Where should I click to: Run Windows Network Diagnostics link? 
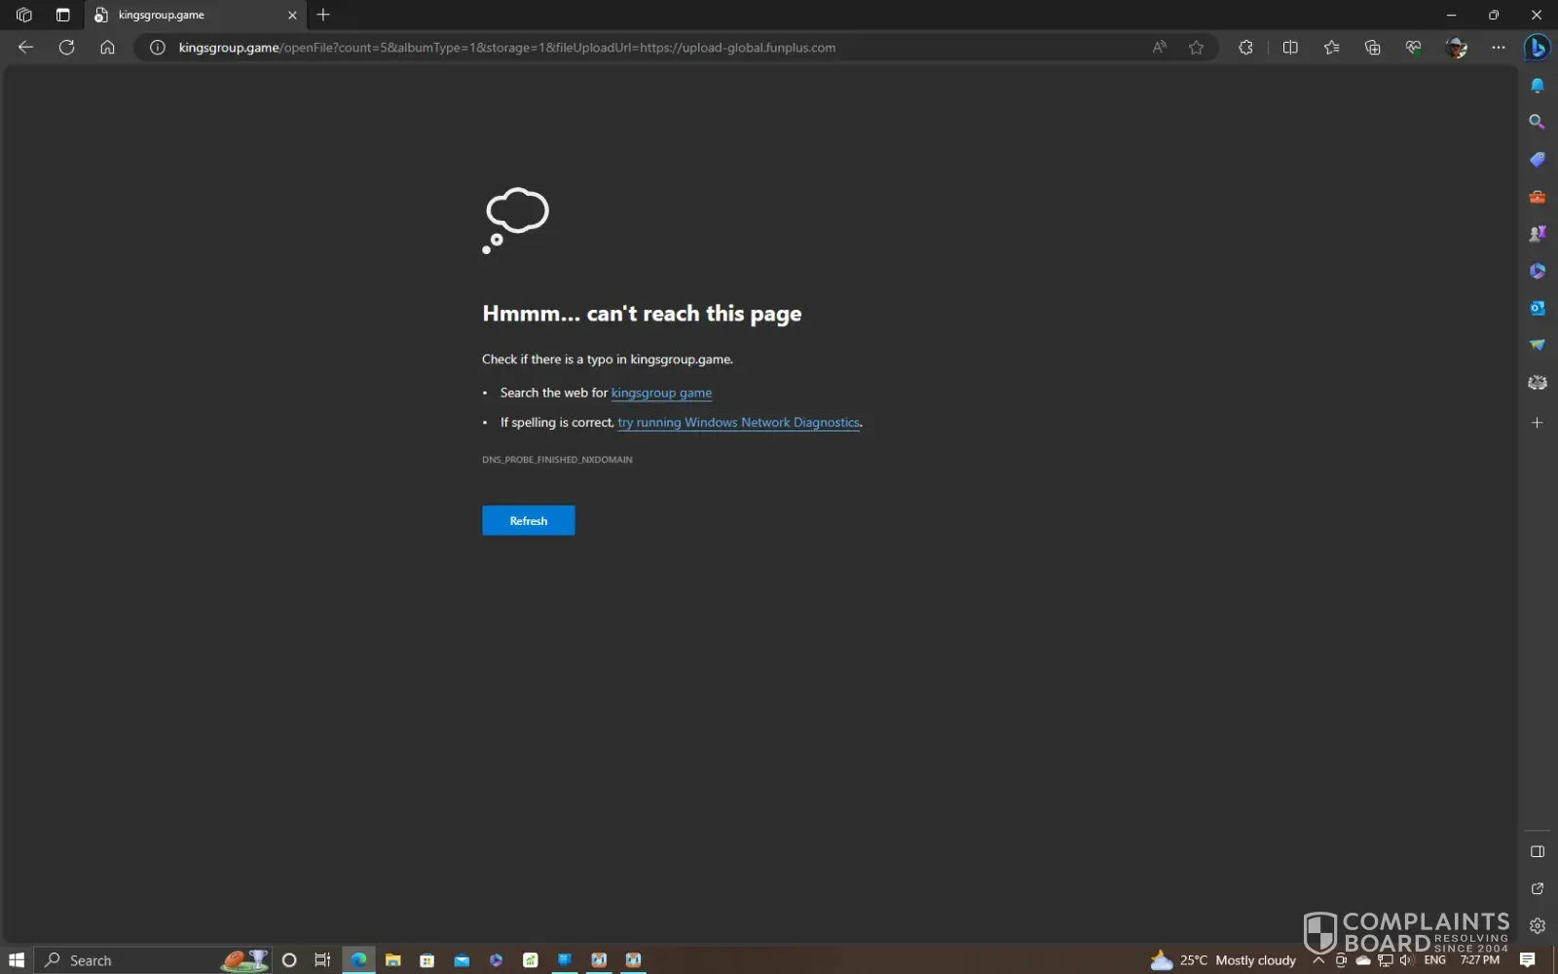(x=738, y=423)
